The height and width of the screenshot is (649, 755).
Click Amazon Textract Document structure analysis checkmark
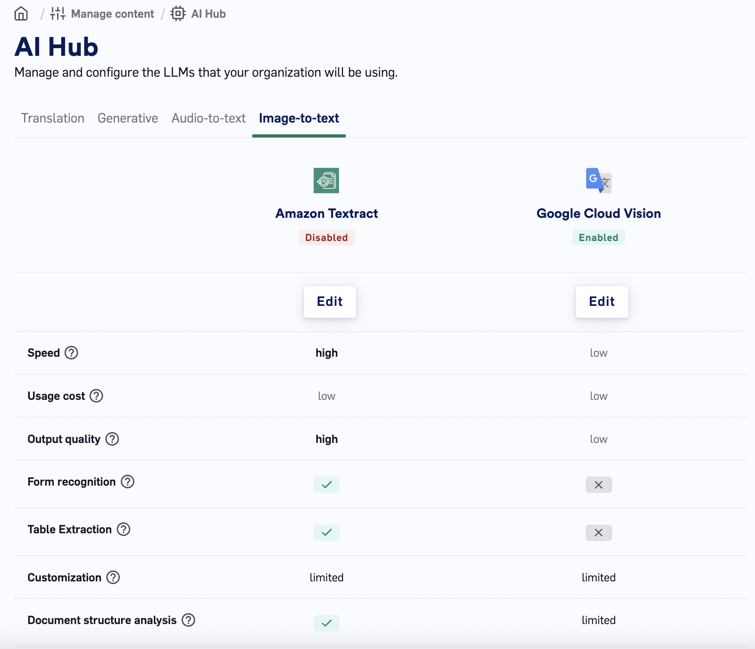pos(327,623)
